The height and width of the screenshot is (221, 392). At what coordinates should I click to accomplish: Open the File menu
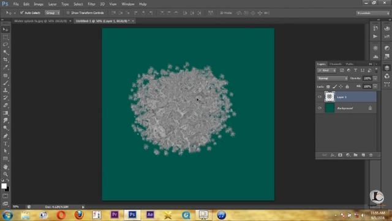point(16,4)
